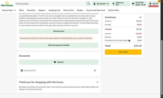The width and height of the screenshot is (163, 98).
Task: Click the shopping trolley icon
Action: [x=150, y=4]
